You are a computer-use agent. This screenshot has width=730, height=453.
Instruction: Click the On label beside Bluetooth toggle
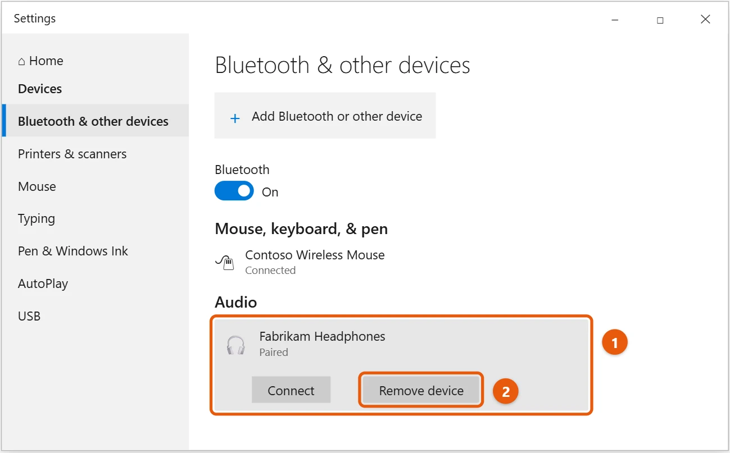tap(270, 192)
